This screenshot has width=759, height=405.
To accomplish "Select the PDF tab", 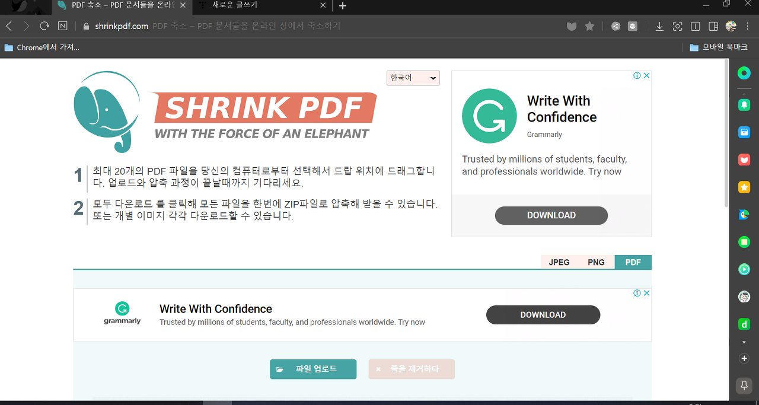I will click(x=633, y=262).
